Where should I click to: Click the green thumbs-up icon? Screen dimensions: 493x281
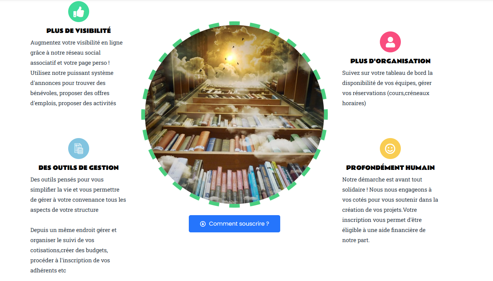[79, 12]
